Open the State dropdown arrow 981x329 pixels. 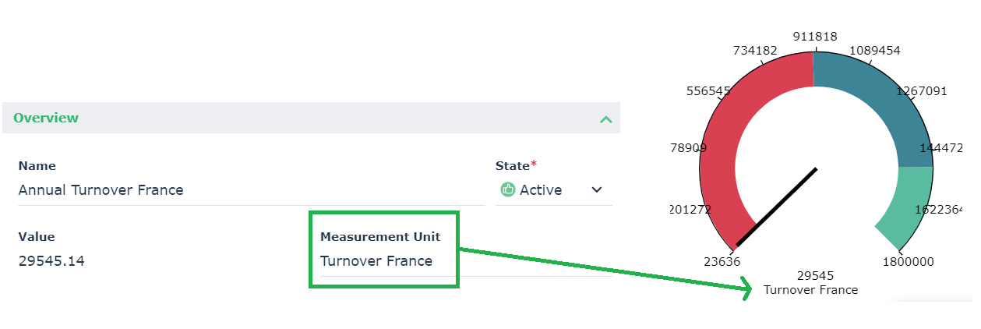pyautogui.click(x=597, y=189)
